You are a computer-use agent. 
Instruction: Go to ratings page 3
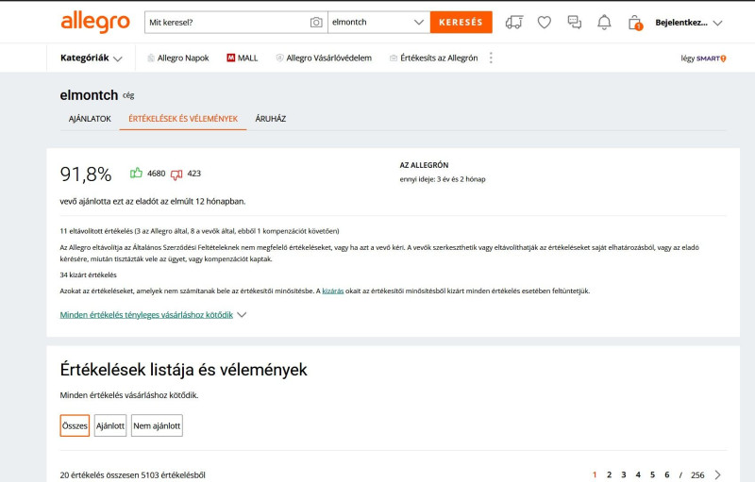tap(624, 474)
